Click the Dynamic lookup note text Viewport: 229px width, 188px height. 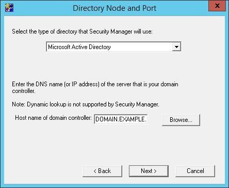pyautogui.click(x=86, y=104)
